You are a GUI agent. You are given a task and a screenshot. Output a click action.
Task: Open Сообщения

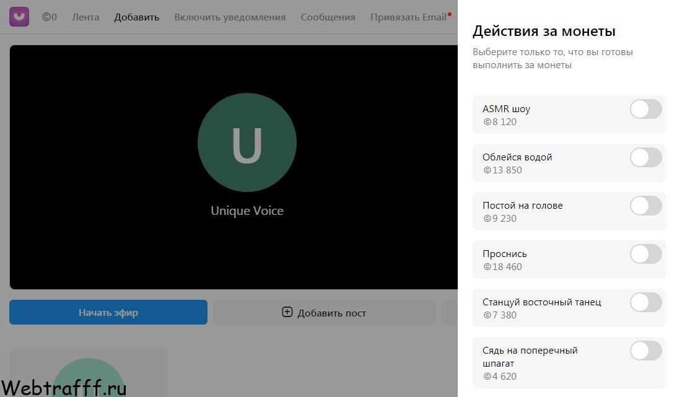tap(328, 17)
